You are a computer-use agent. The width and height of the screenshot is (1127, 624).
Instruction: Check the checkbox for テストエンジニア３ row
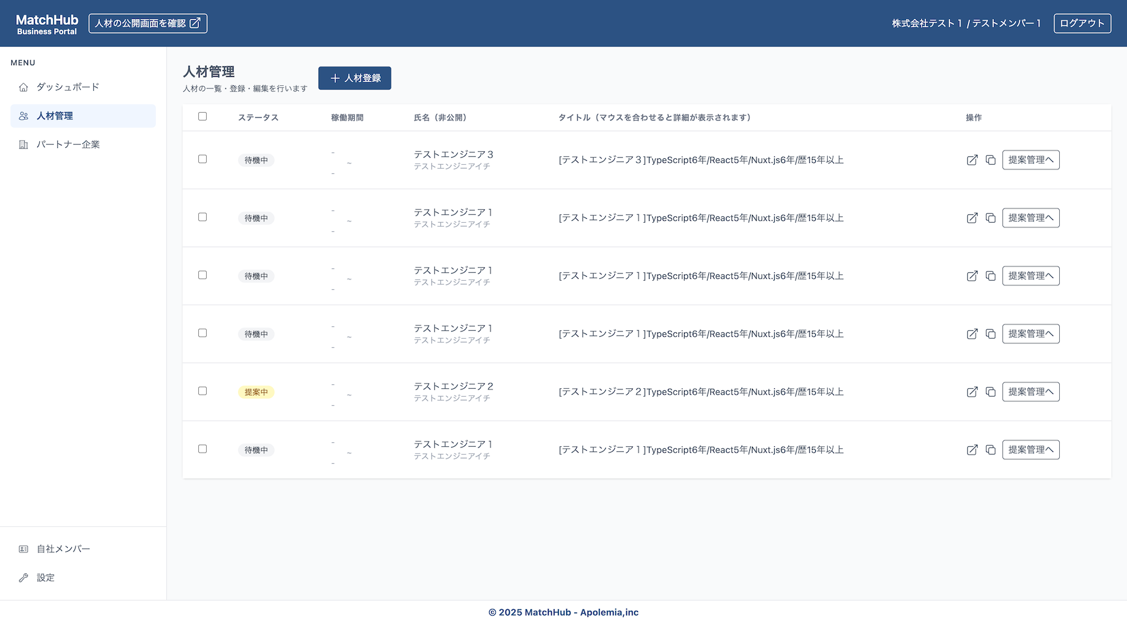[x=202, y=159]
